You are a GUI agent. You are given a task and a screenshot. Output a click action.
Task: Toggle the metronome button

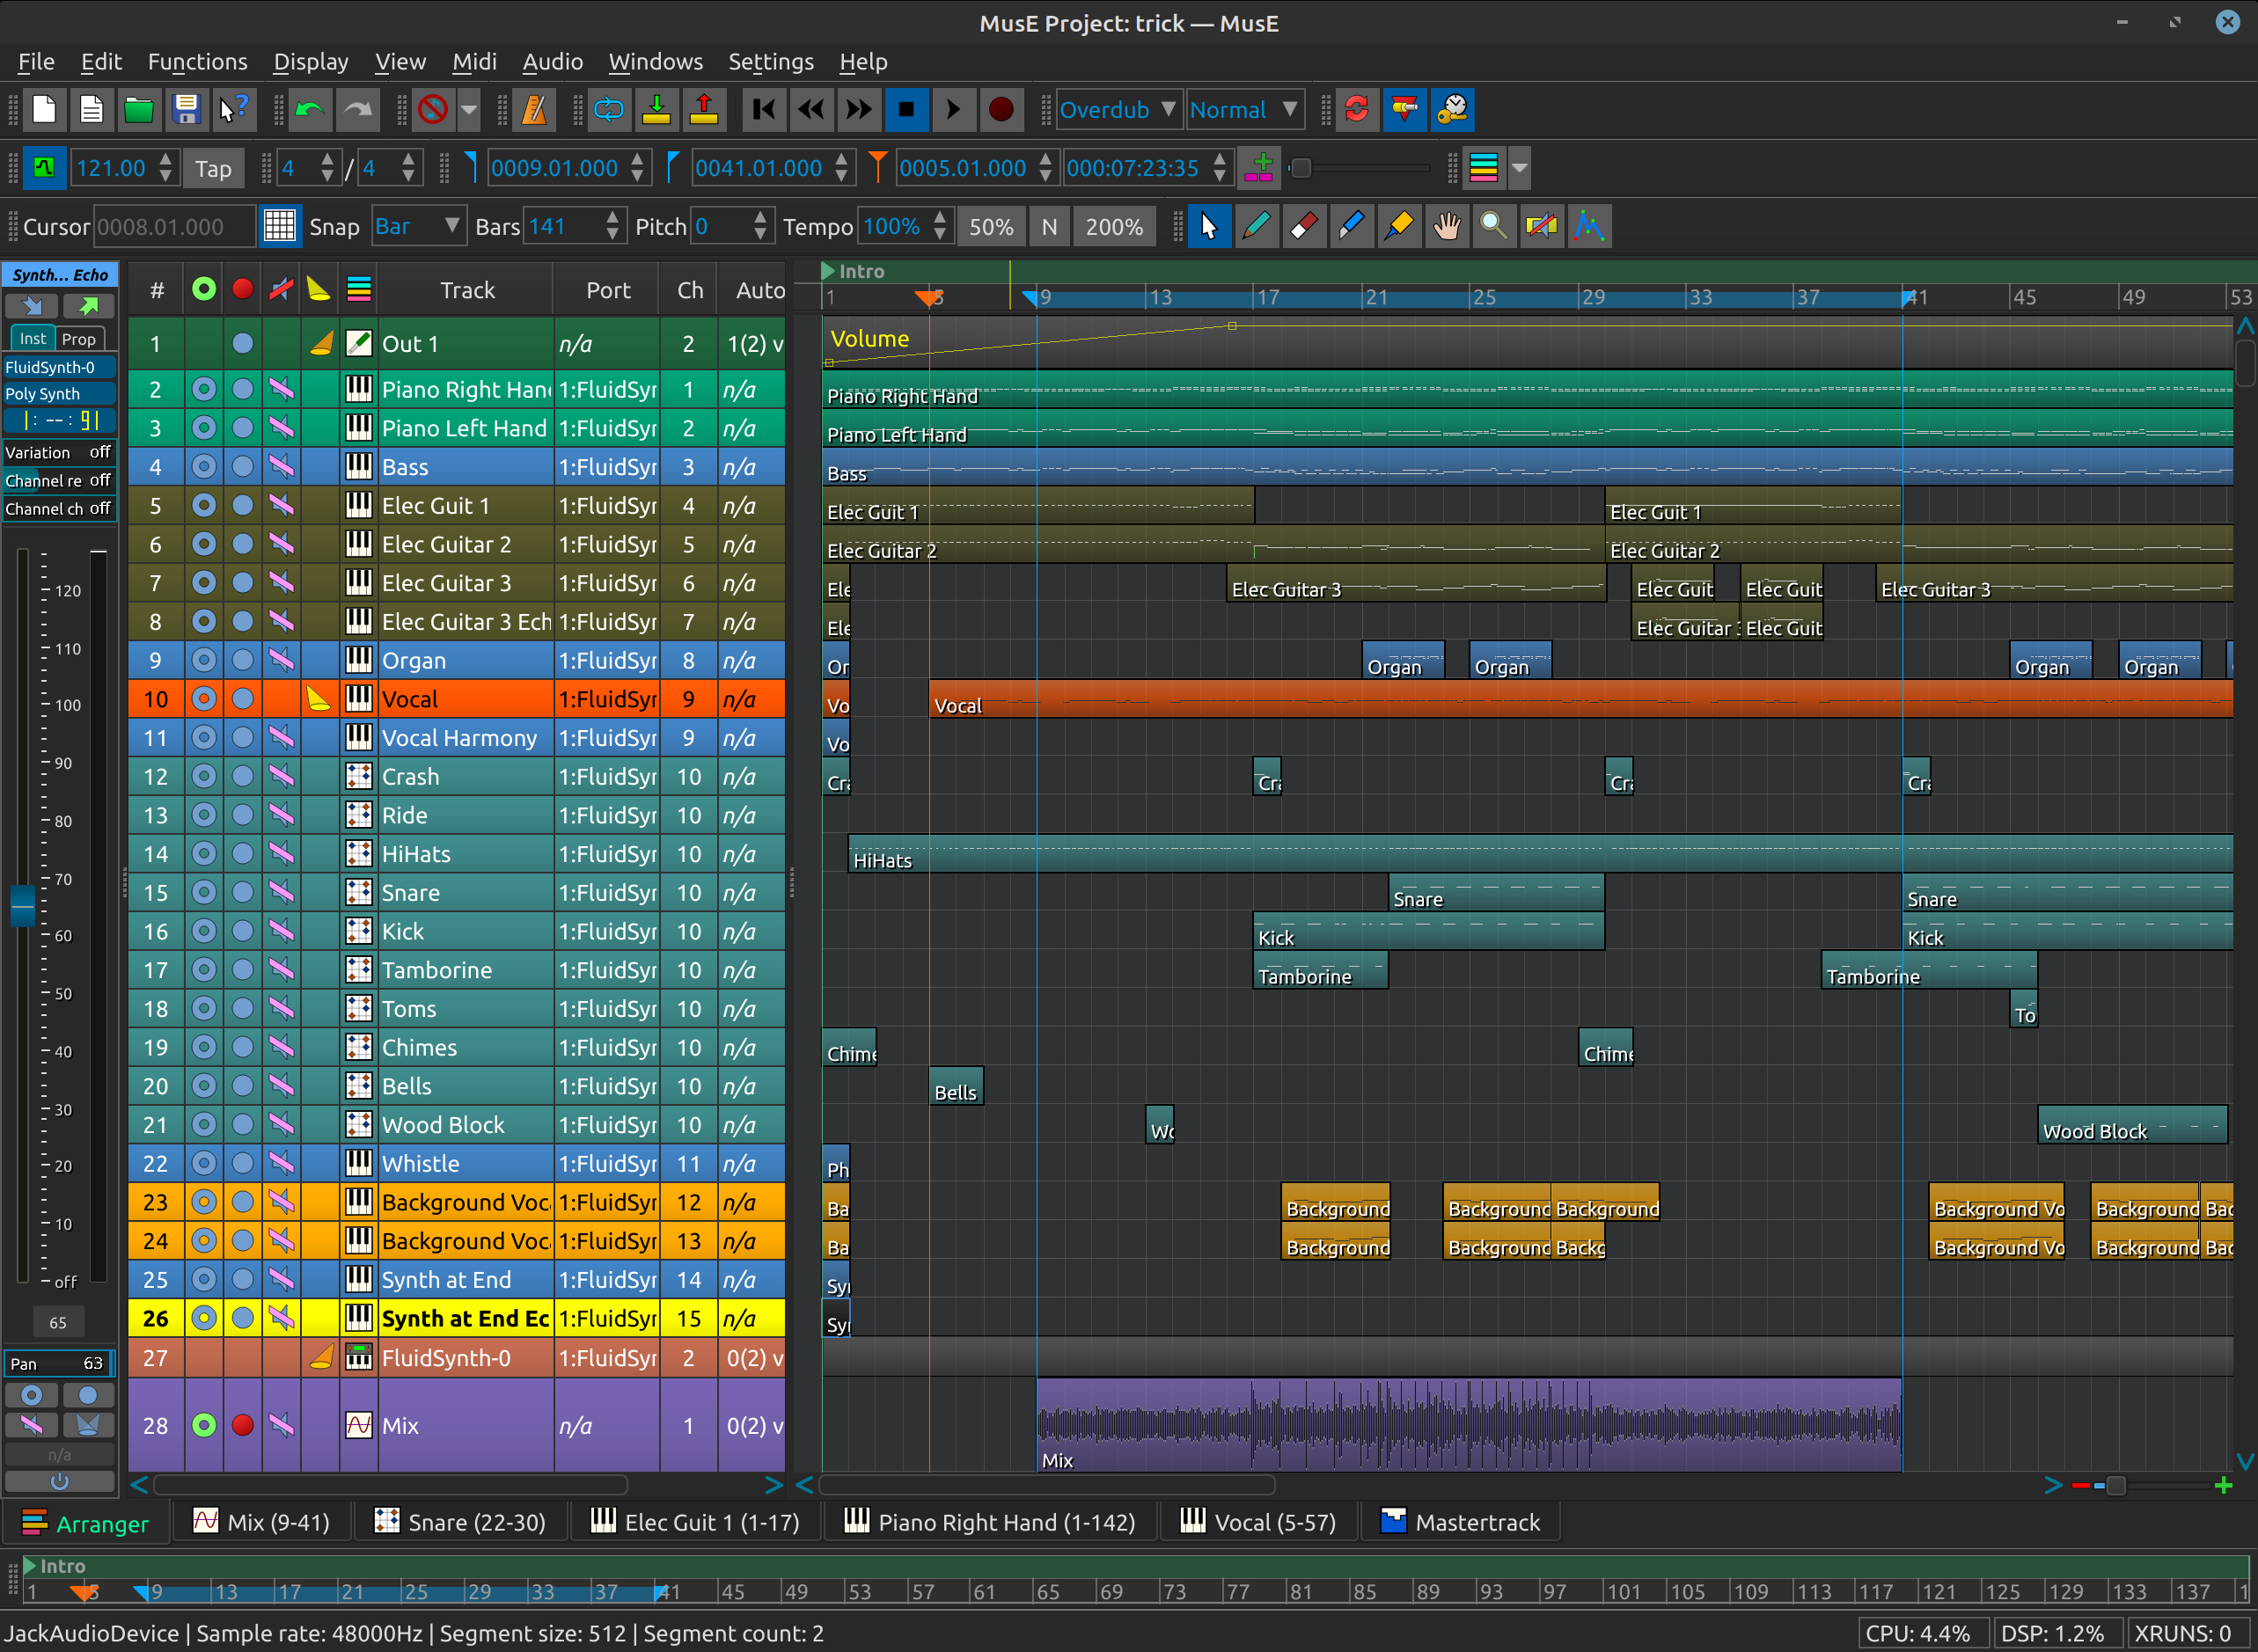pyautogui.click(x=535, y=110)
